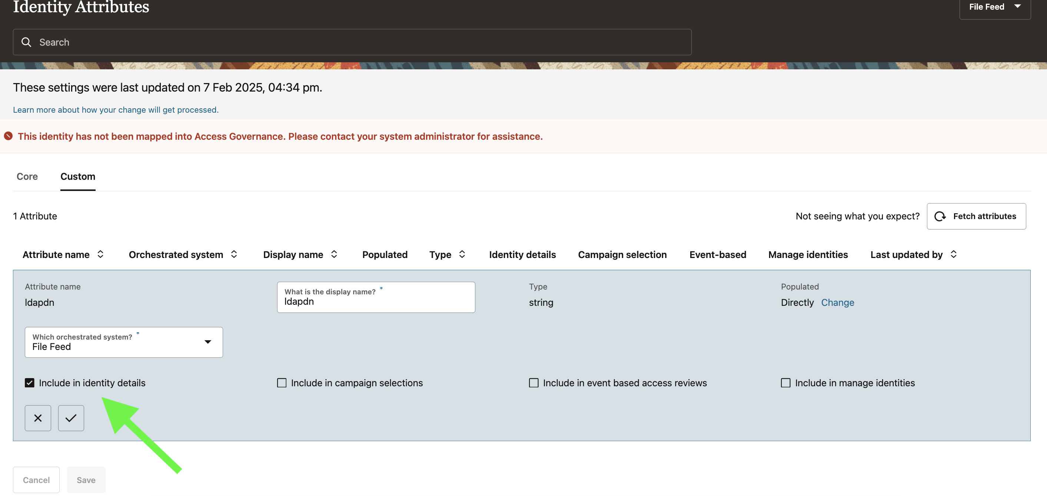Sort by Display name arrows

tap(334, 255)
